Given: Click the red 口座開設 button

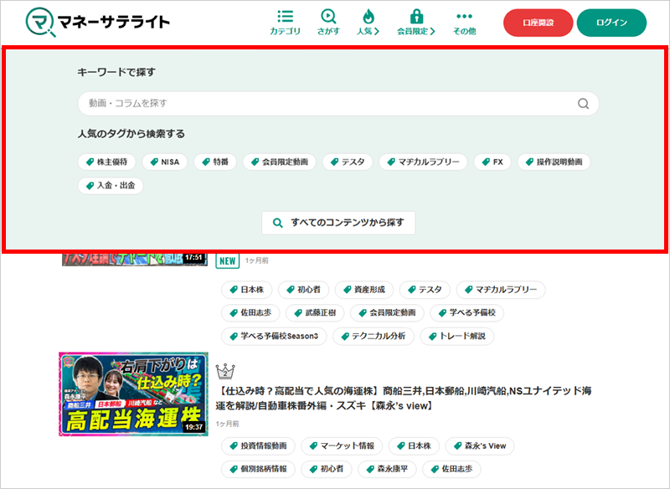Looking at the screenshot, I should (x=537, y=23).
